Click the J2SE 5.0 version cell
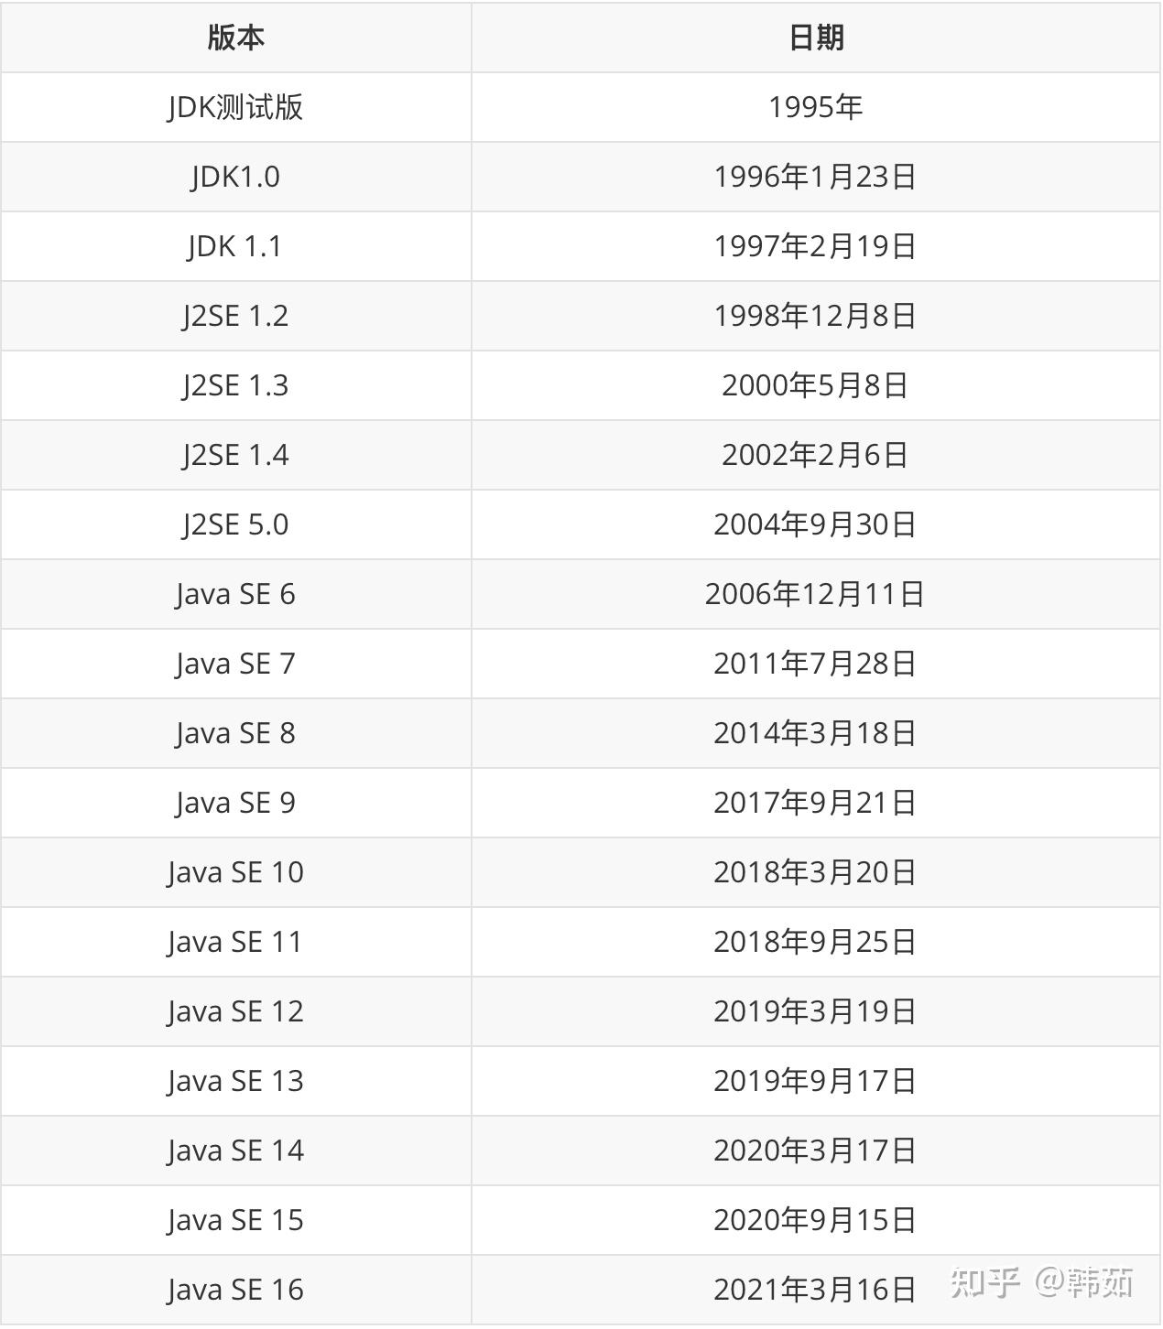Screen dimensions: 1163x1329 (235, 524)
